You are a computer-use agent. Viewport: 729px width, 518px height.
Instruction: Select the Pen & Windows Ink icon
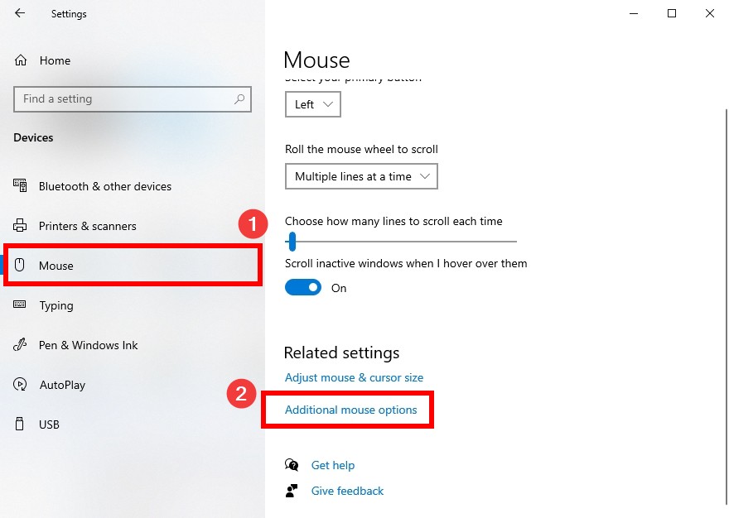[20, 345]
